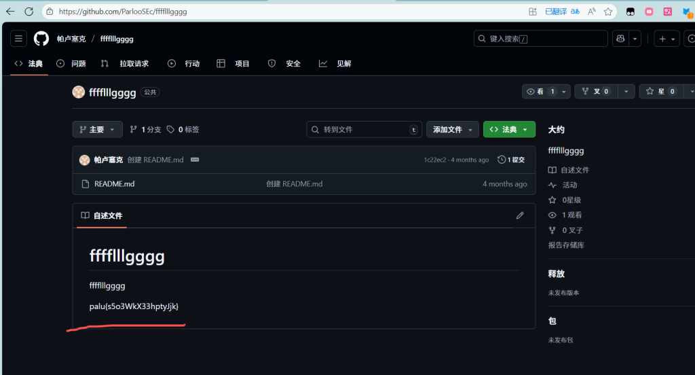This screenshot has height=375, width=695.
Task: Open the hamburger navigation menu
Action: (x=18, y=39)
